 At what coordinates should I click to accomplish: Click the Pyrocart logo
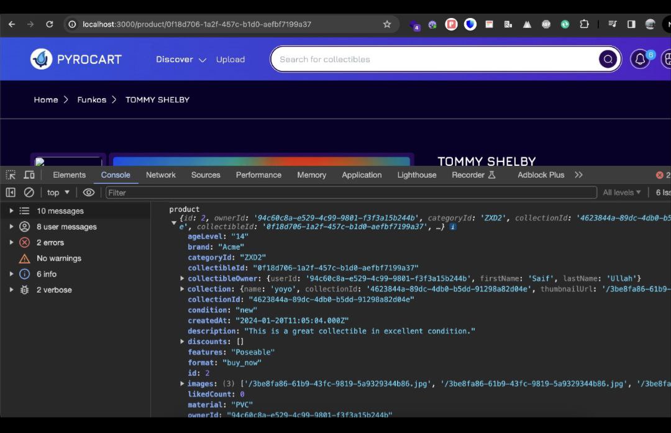[76, 59]
